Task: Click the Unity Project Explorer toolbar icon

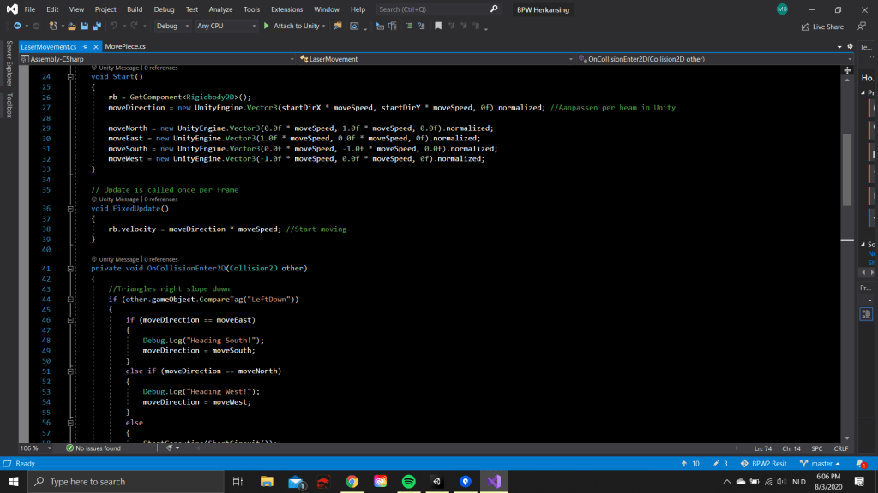Action: [338, 27]
